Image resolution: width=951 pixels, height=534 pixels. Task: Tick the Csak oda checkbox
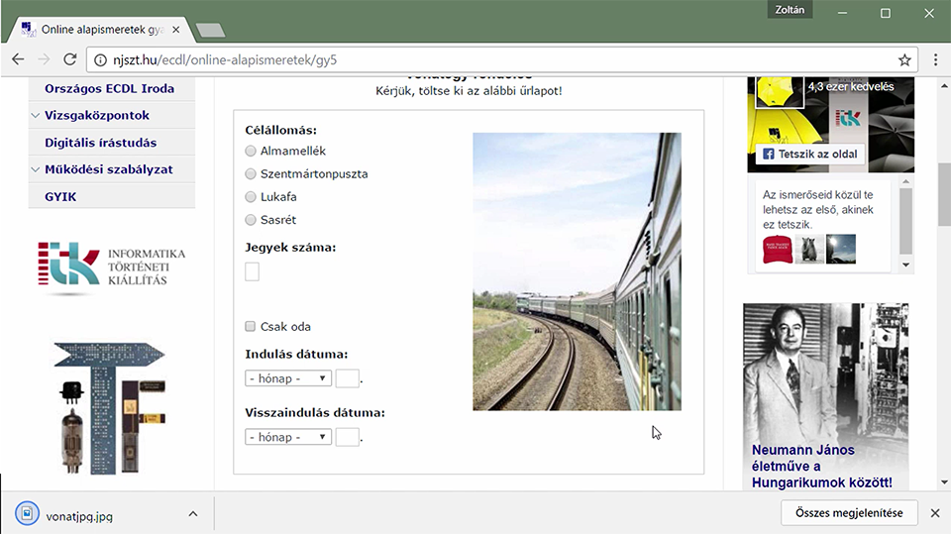click(250, 327)
